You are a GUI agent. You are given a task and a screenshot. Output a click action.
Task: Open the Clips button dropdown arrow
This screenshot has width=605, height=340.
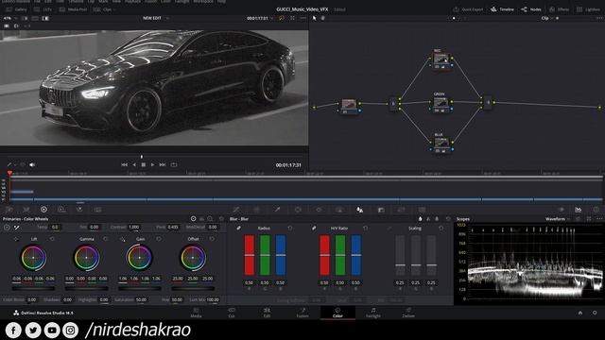coord(115,9)
